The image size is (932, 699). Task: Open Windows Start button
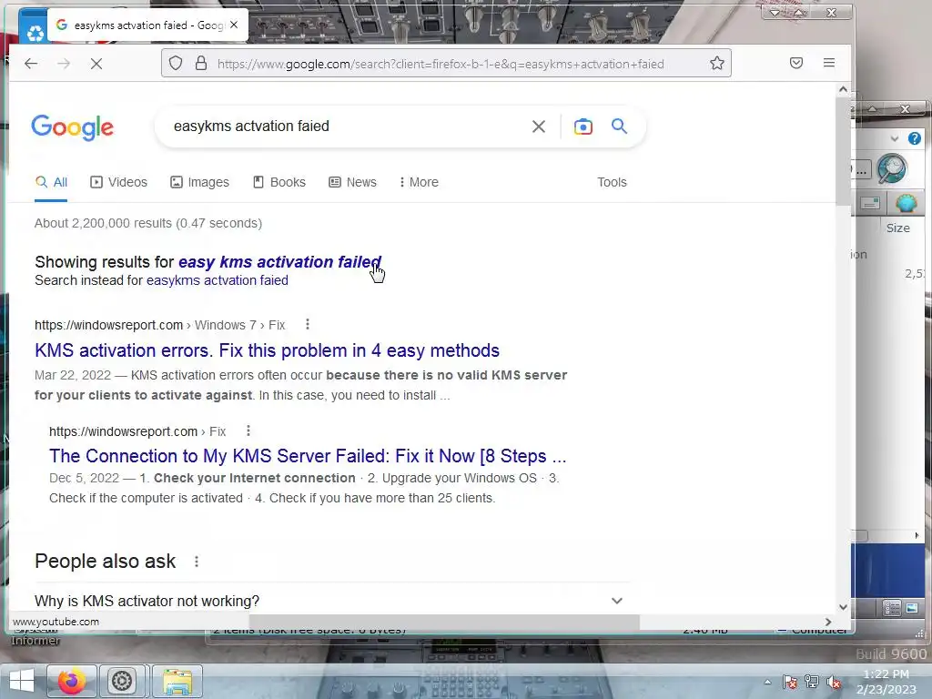point(22,681)
